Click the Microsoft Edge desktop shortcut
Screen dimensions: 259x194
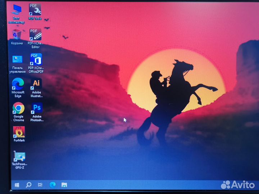pyautogui.click(x=18, y=84)
